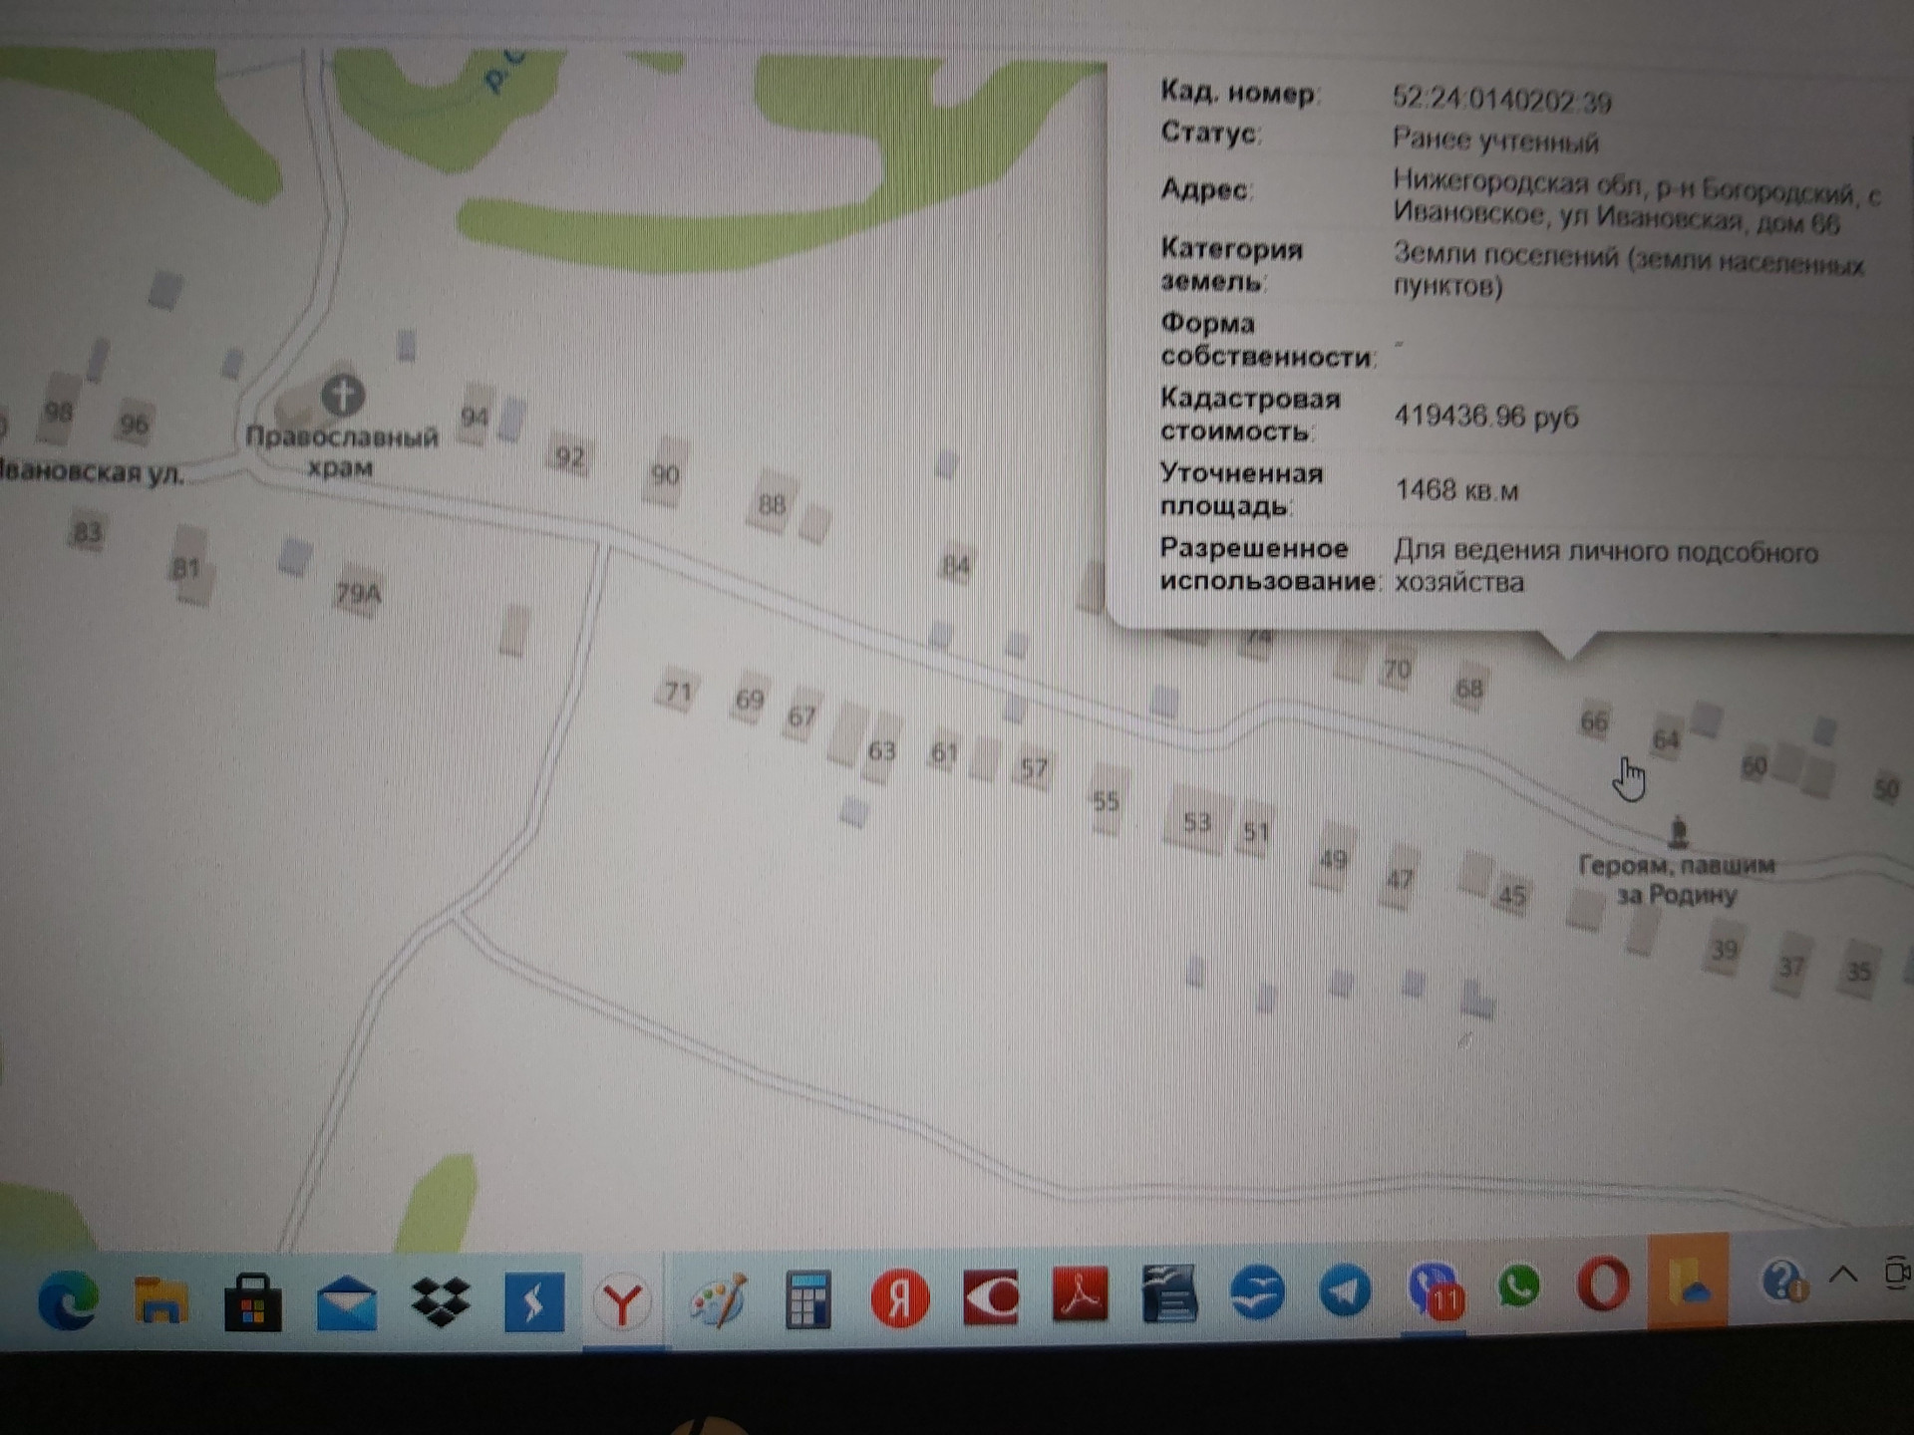Click house number 66 on the map
Screen dimensions: 1914x1435
tap(1594, 720)
